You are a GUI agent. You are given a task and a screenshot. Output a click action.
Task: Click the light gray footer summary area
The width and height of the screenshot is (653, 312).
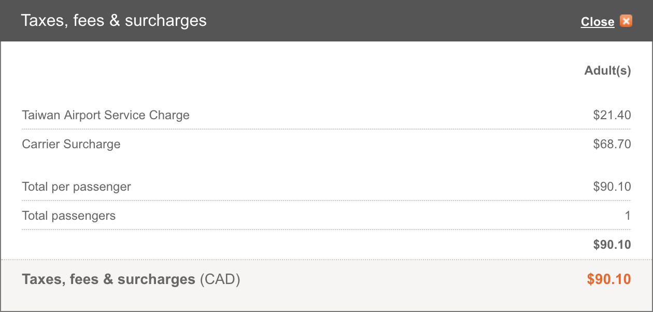[x=327, y=285]
